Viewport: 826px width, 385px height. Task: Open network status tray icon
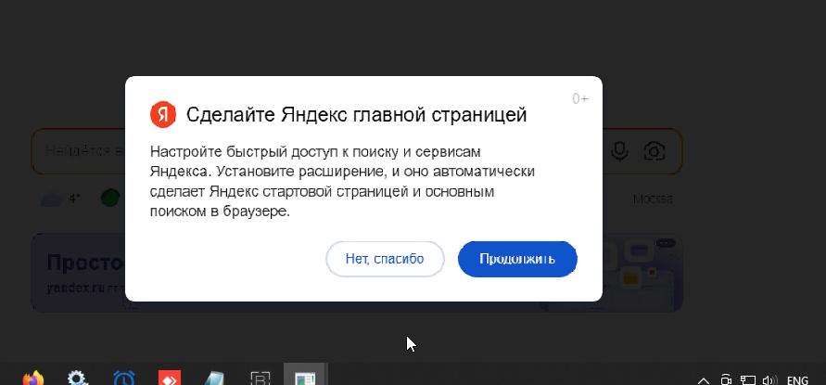[x=748, y=379]
